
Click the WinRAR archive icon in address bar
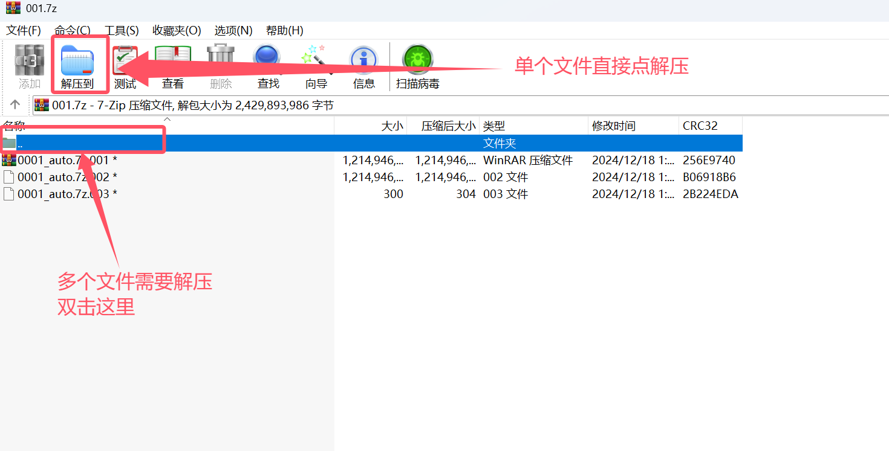[41, 104]
